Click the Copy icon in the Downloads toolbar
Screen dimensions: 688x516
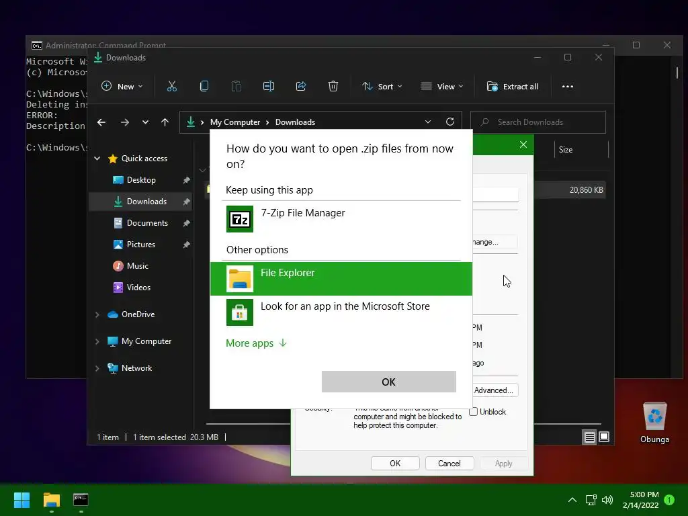coord(204,87)
